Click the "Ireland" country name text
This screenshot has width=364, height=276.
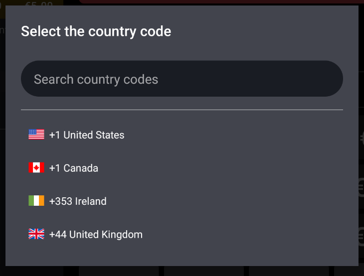(91, 201)
